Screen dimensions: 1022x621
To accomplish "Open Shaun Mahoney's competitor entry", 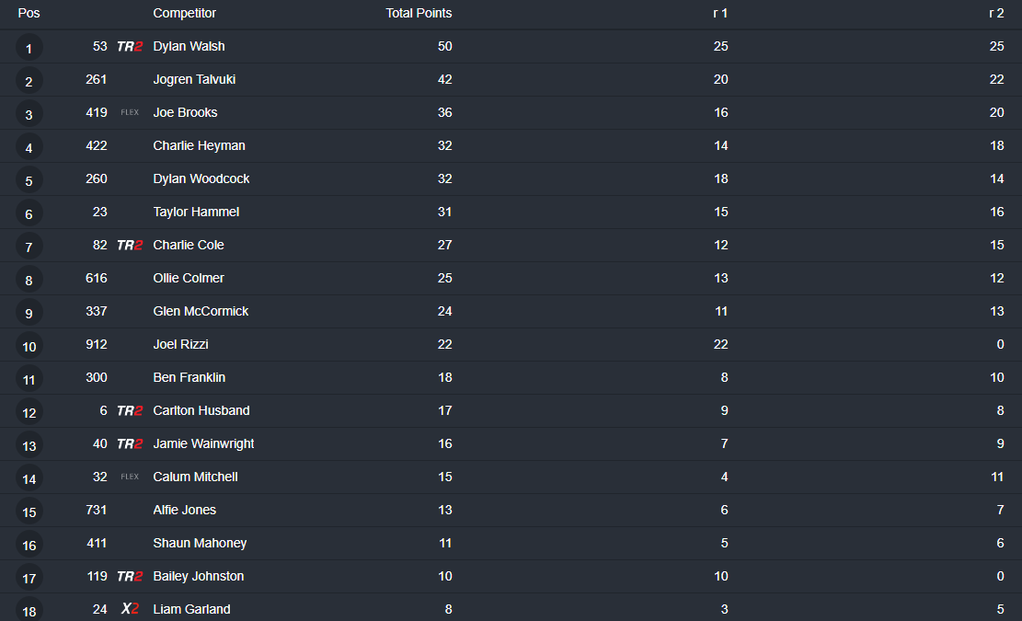I will point(200,543).
